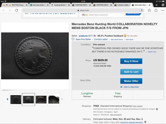Click the Buy It Now button
Screen dimensions: 166x124
coord(131,61)
